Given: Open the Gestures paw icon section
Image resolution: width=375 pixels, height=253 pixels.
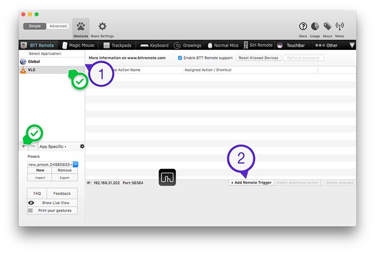Looking at the screenshot, I should pos(80,29).
